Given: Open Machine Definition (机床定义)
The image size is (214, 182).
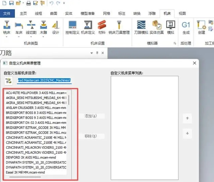Looking at the screenshot, I should 87,27.
